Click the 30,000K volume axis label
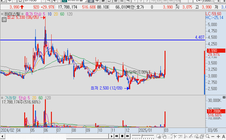 click(215, 100)
